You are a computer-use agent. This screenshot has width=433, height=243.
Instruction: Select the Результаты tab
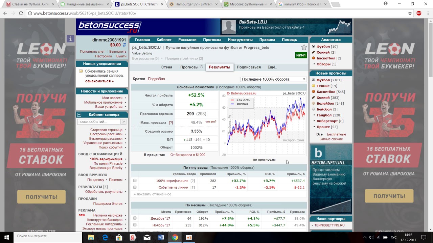pos(220,67)
